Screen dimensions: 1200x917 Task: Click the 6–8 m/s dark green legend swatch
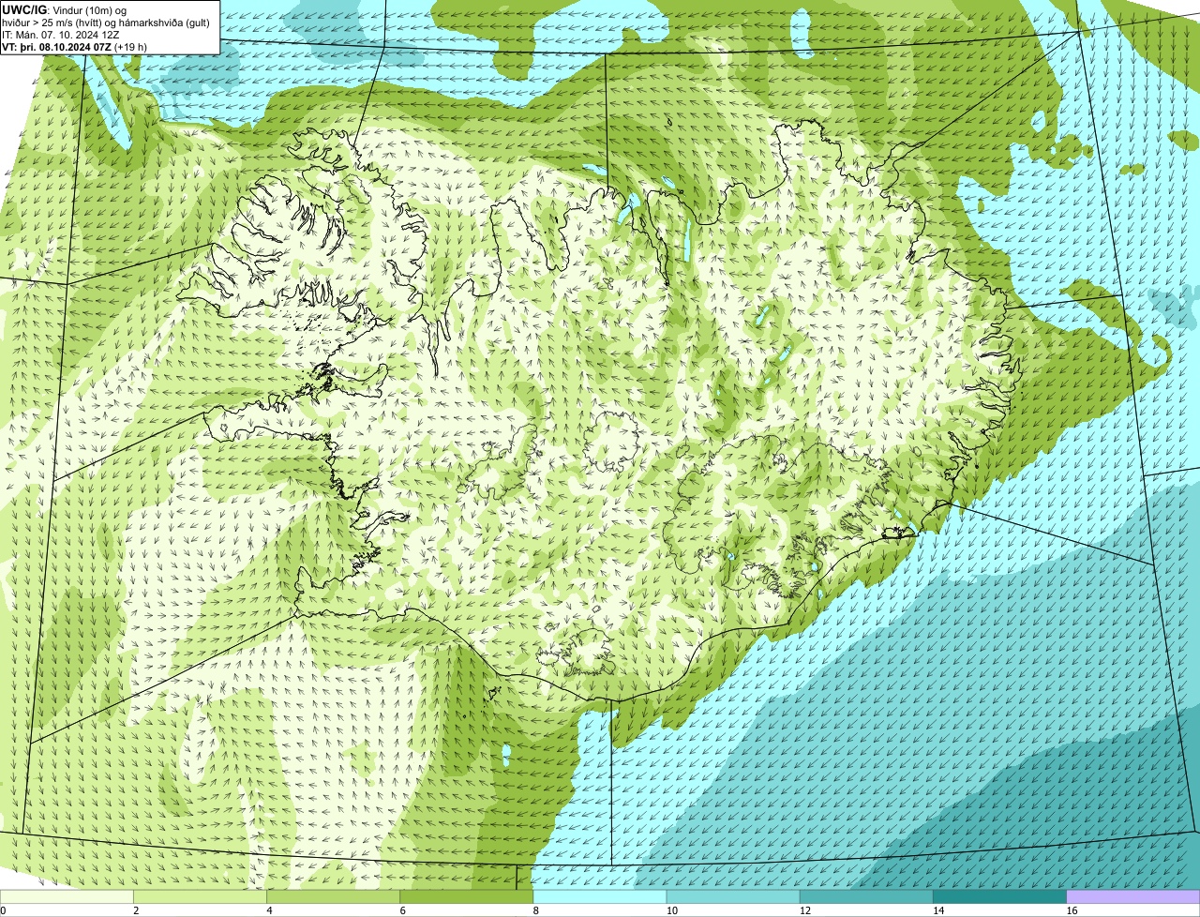tap(467, 897)
